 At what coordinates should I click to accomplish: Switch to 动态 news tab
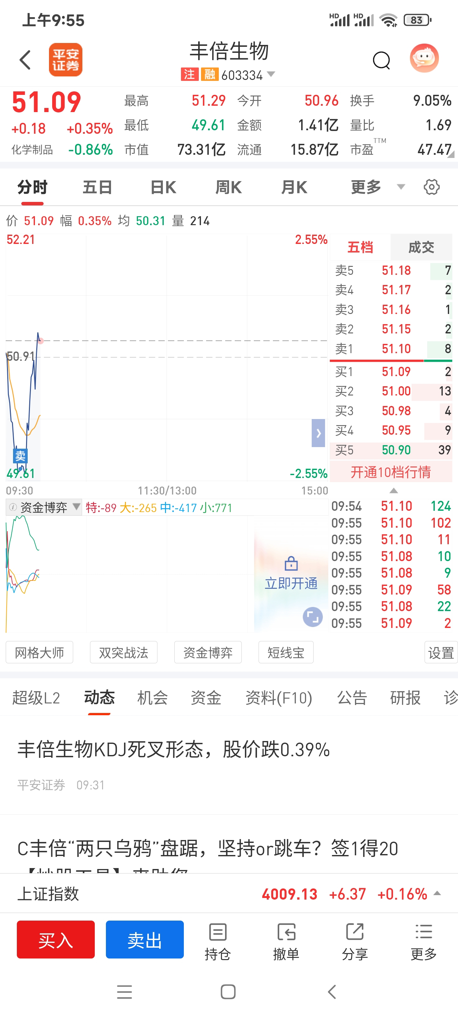pos(99,698)
